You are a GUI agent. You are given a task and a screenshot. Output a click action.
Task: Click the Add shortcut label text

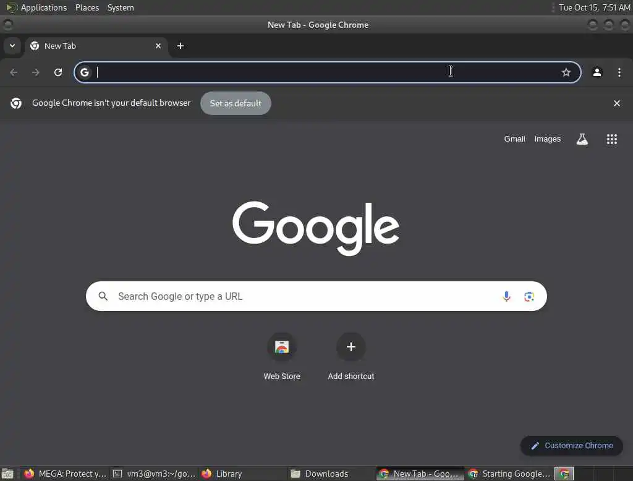[351, 377]
